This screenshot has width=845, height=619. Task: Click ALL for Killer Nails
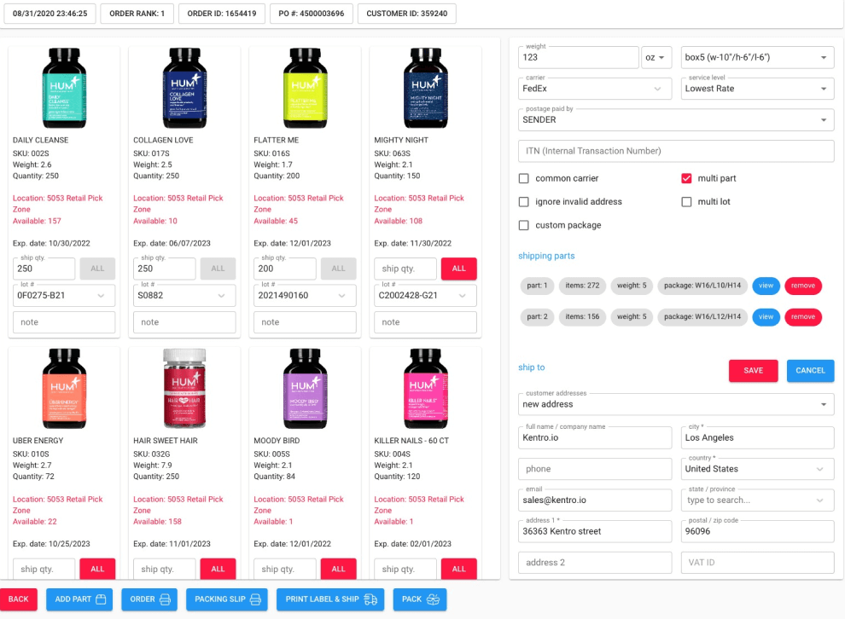(x=458, y=569)
